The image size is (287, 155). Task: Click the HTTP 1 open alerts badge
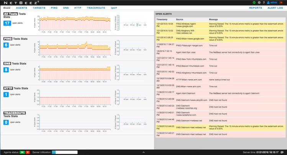(6, 95)
